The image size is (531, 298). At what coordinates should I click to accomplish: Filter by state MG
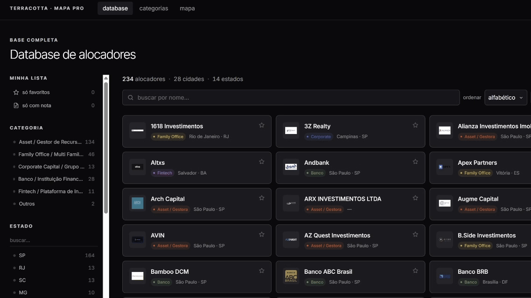(x=54, y=292)
